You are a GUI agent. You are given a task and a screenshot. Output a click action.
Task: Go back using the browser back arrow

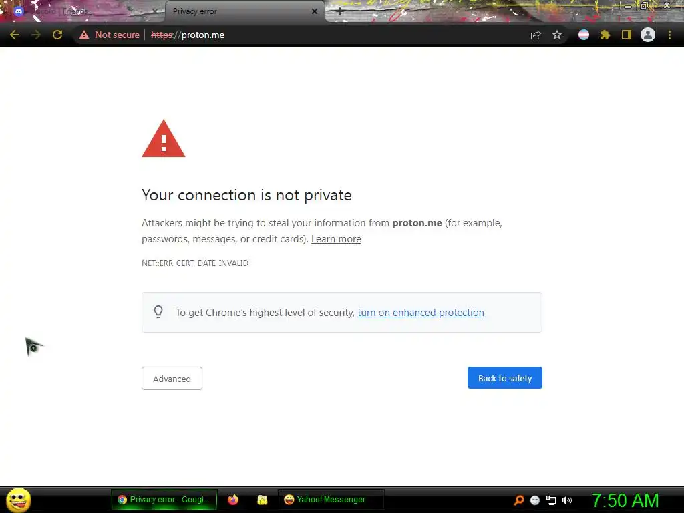[15, 35]
